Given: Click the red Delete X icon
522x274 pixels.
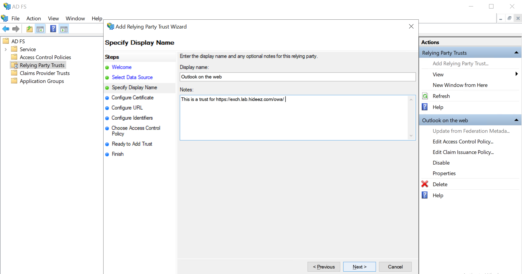Looking at the screenshot, I should click(425, 184).
